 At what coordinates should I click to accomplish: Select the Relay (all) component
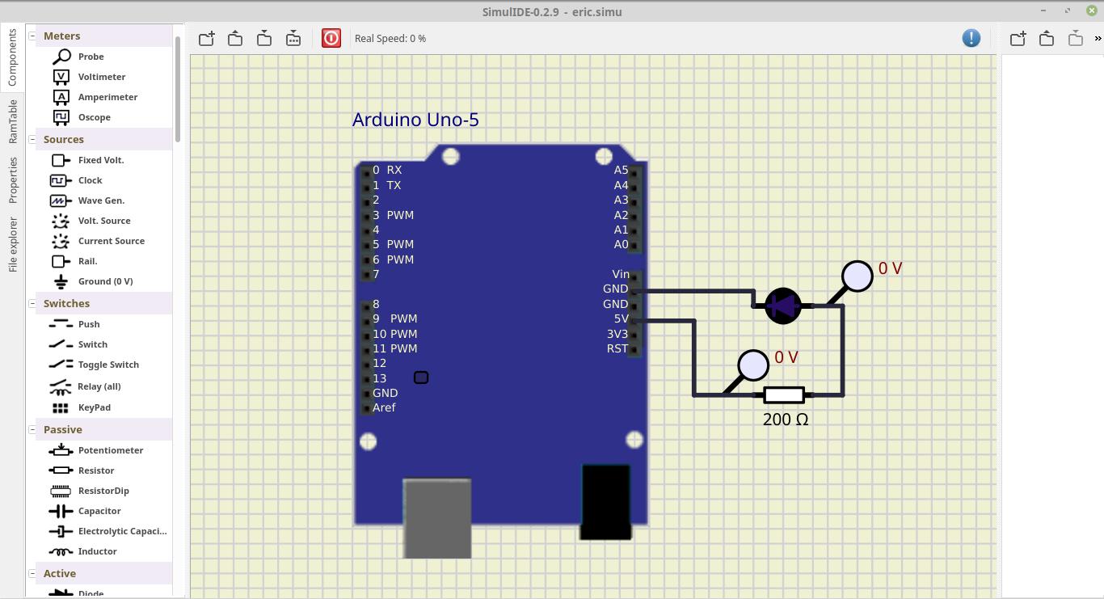pyautogui.click(x=99, y=386)
